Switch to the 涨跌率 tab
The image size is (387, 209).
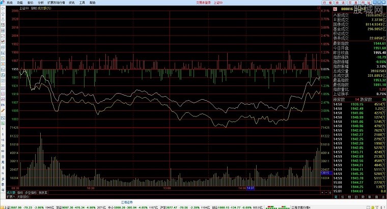coord(43,193)
